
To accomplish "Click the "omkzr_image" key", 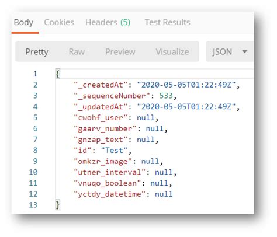I will pyautogui.click(x=103, y=161).
